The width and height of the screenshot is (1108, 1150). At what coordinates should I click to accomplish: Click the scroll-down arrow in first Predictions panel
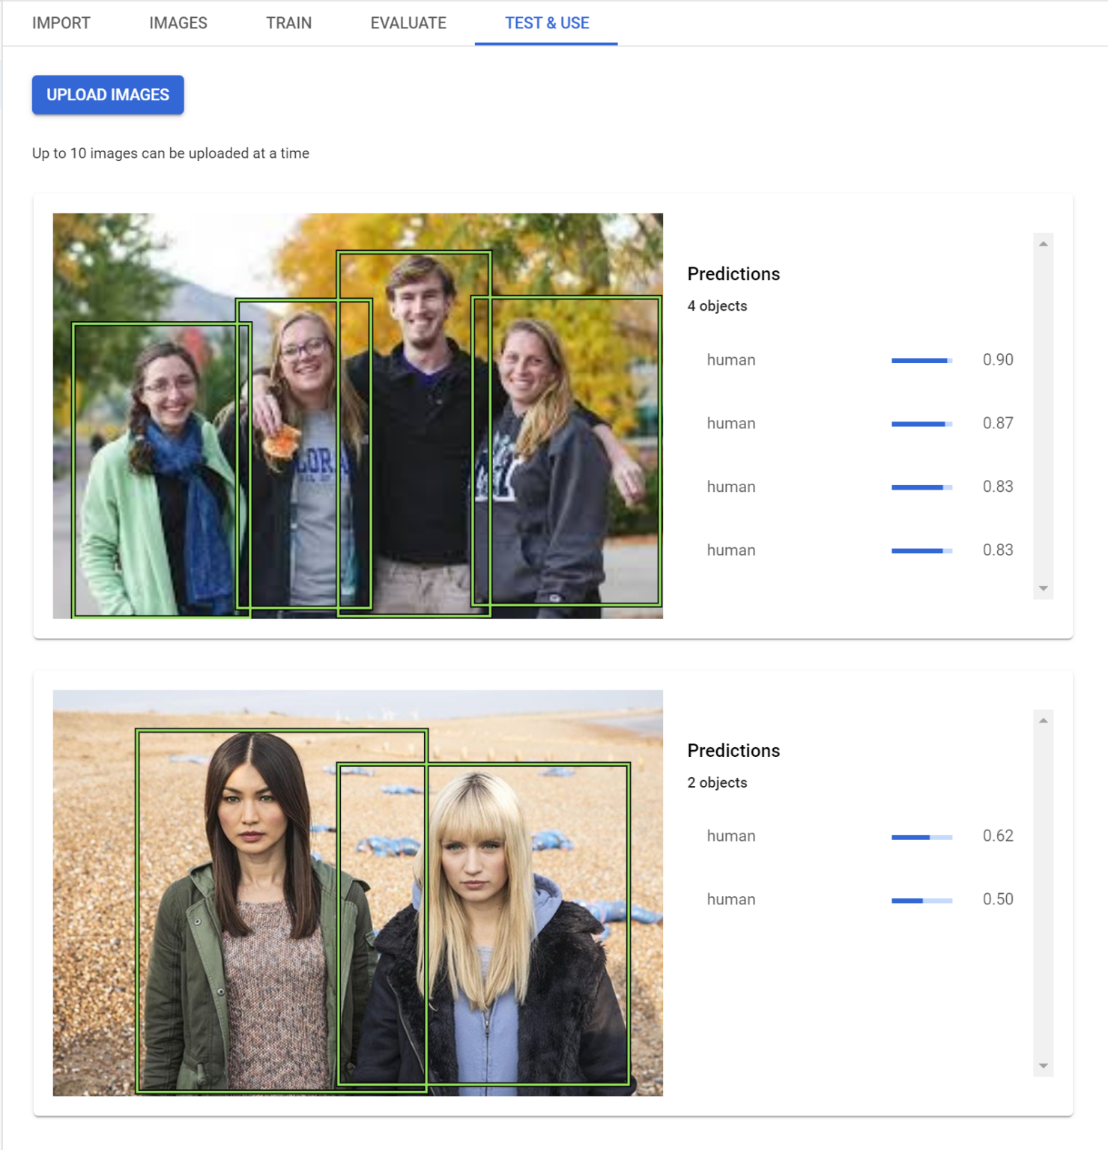tap(1043, 588)
